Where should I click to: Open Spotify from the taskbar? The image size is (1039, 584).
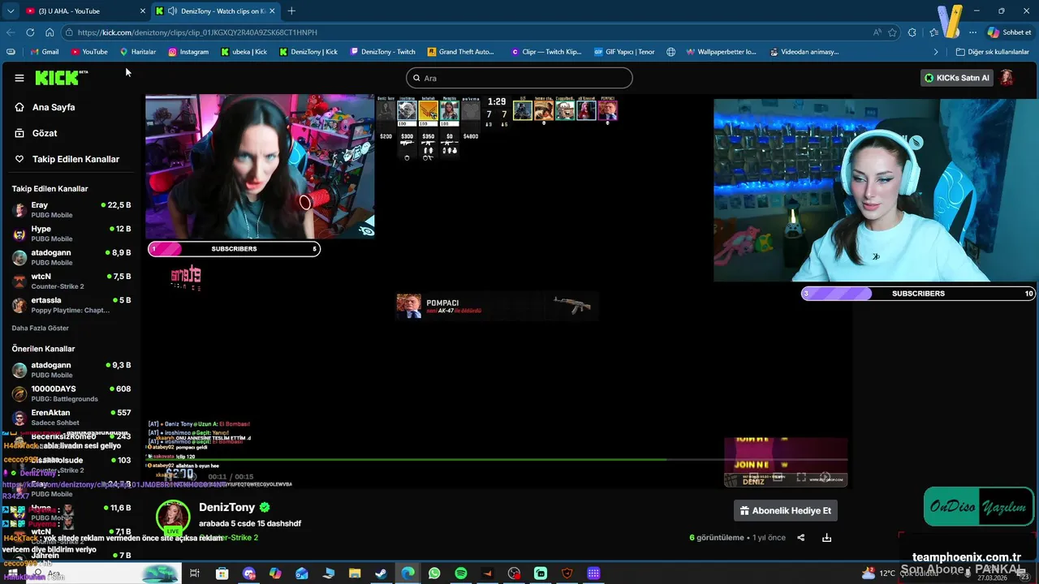point(461,573)
